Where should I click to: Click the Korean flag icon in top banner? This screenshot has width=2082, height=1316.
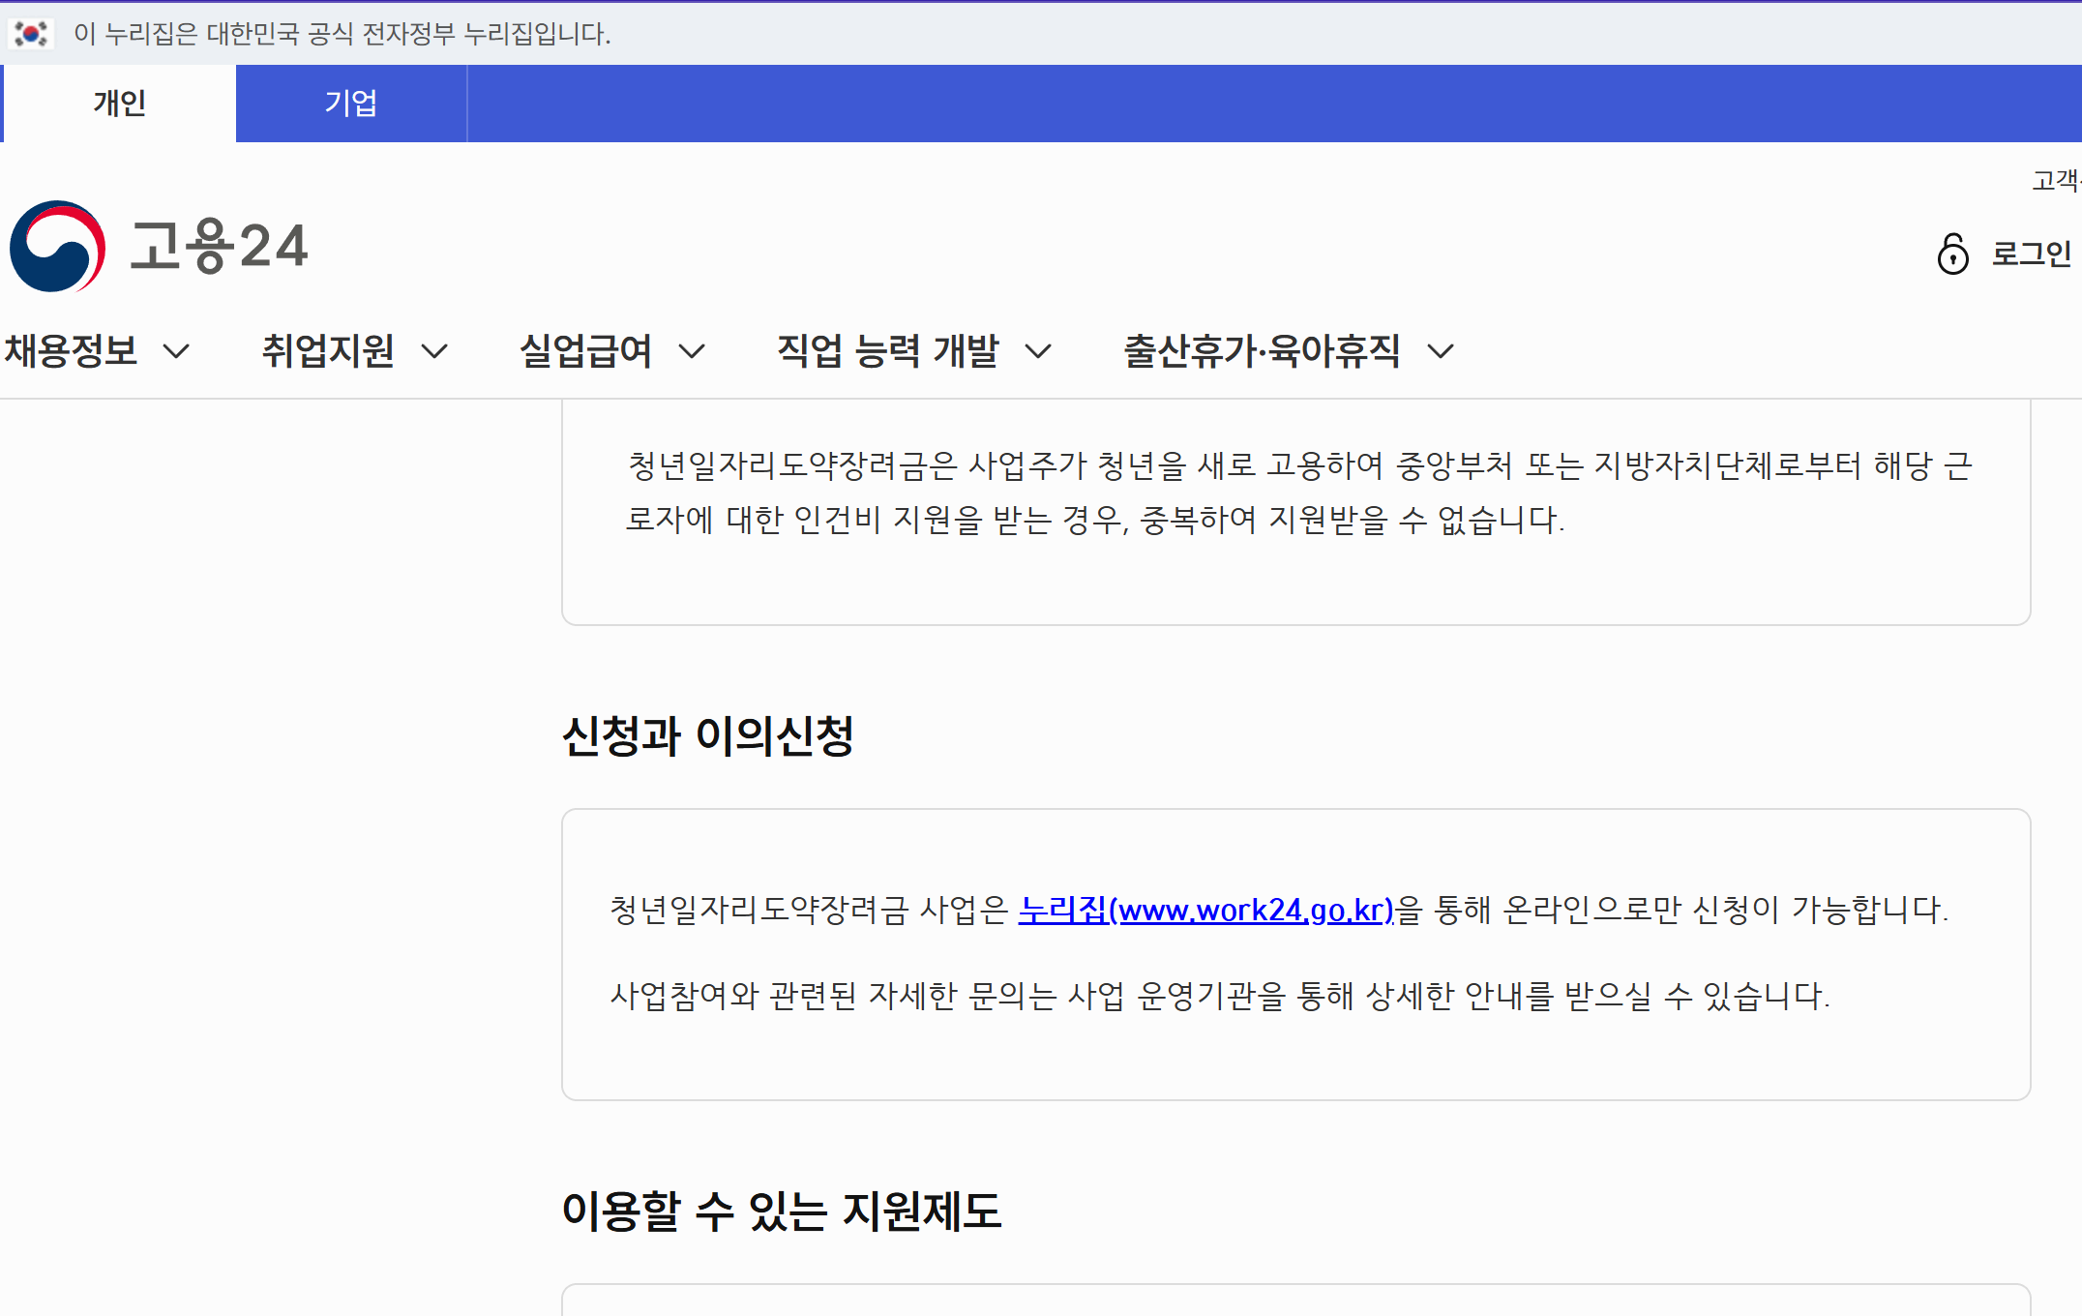(30, 34)
